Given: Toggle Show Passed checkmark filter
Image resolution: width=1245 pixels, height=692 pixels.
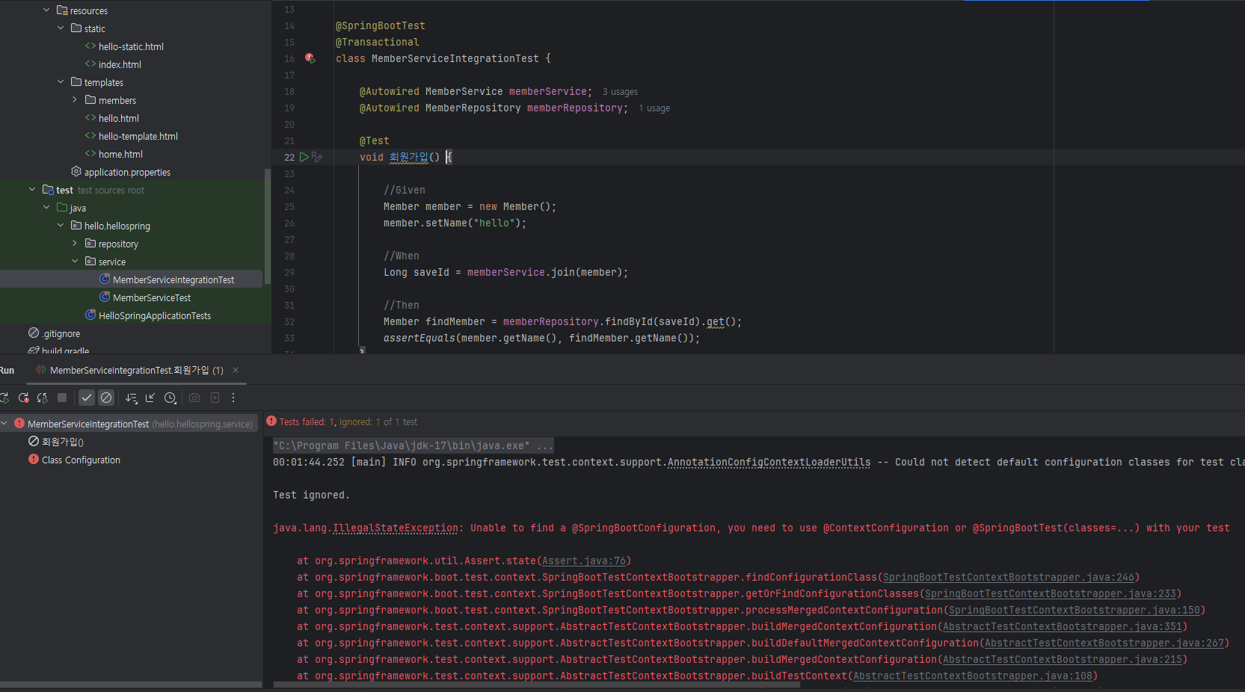Looking at the screenshot, I should click(87, 398).
